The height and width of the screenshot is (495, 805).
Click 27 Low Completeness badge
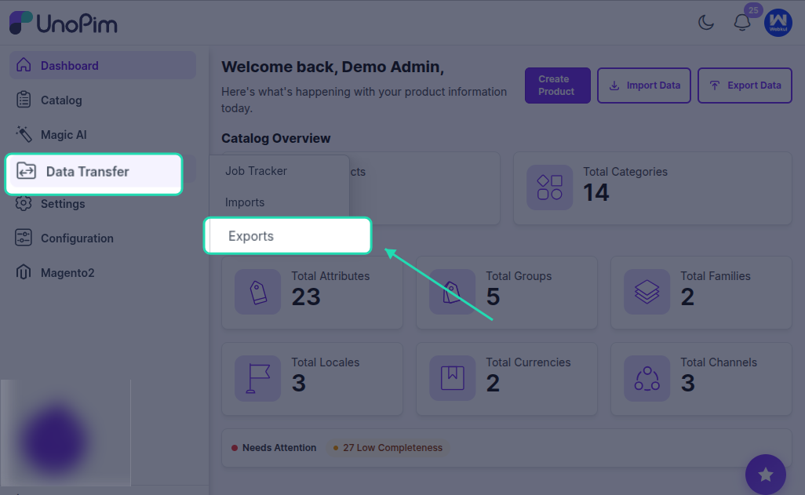(388, 448)
